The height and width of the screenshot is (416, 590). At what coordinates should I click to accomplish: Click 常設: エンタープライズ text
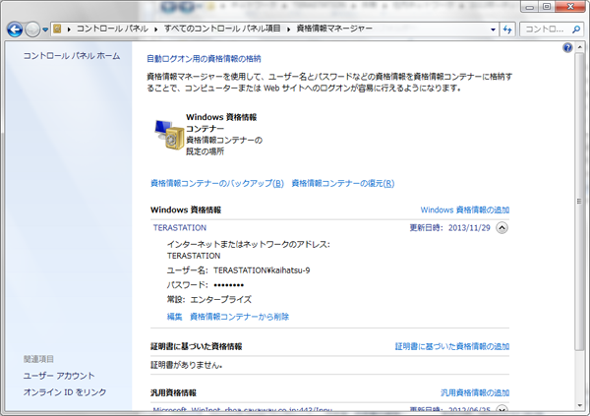click(x=209, y=300)
